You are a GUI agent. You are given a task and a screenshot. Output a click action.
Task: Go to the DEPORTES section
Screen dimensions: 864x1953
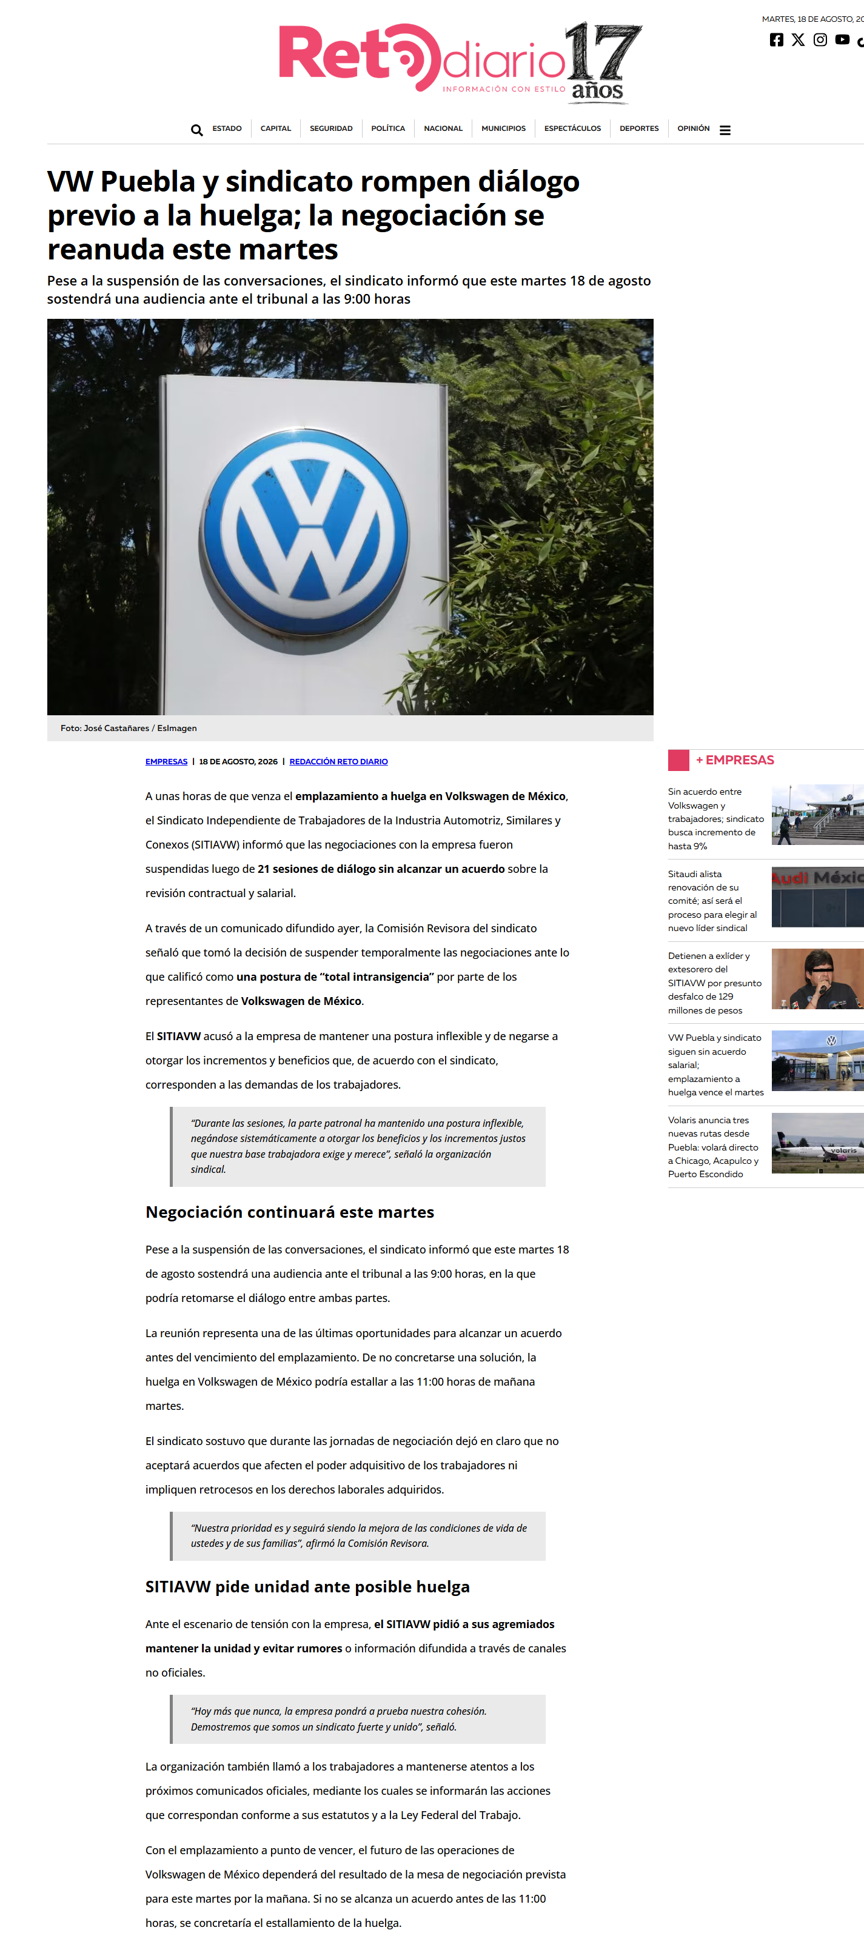pyautogui.click(x=638, y=129)
